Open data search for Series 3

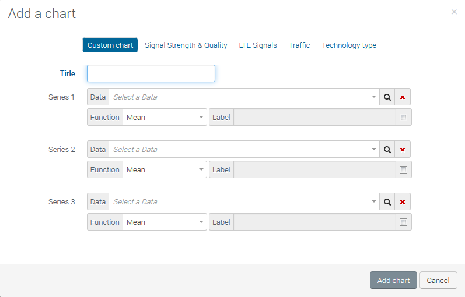[387, 202]
